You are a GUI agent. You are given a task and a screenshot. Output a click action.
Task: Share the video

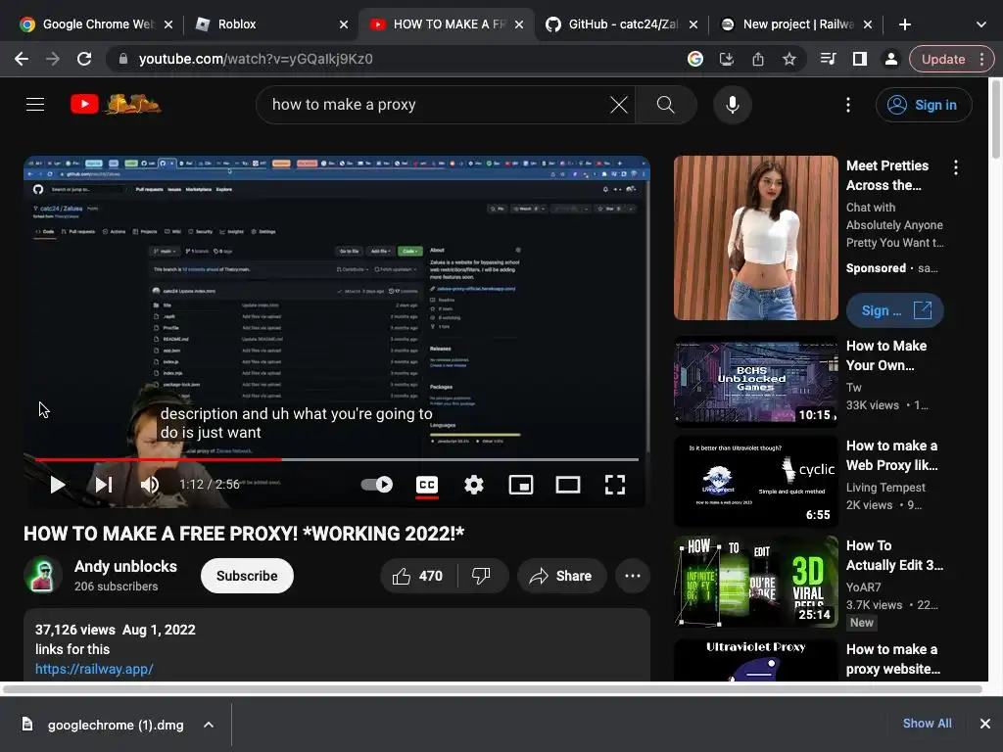(x=560, y=576)
